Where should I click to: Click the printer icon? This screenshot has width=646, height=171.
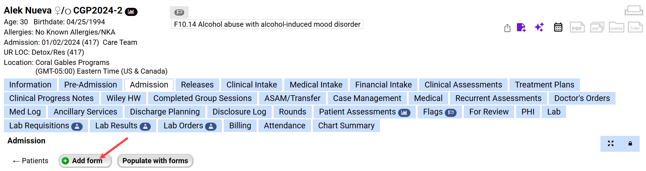coord(634,10)
